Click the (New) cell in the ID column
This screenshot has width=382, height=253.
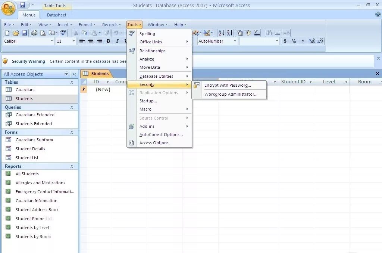[99, 90]
